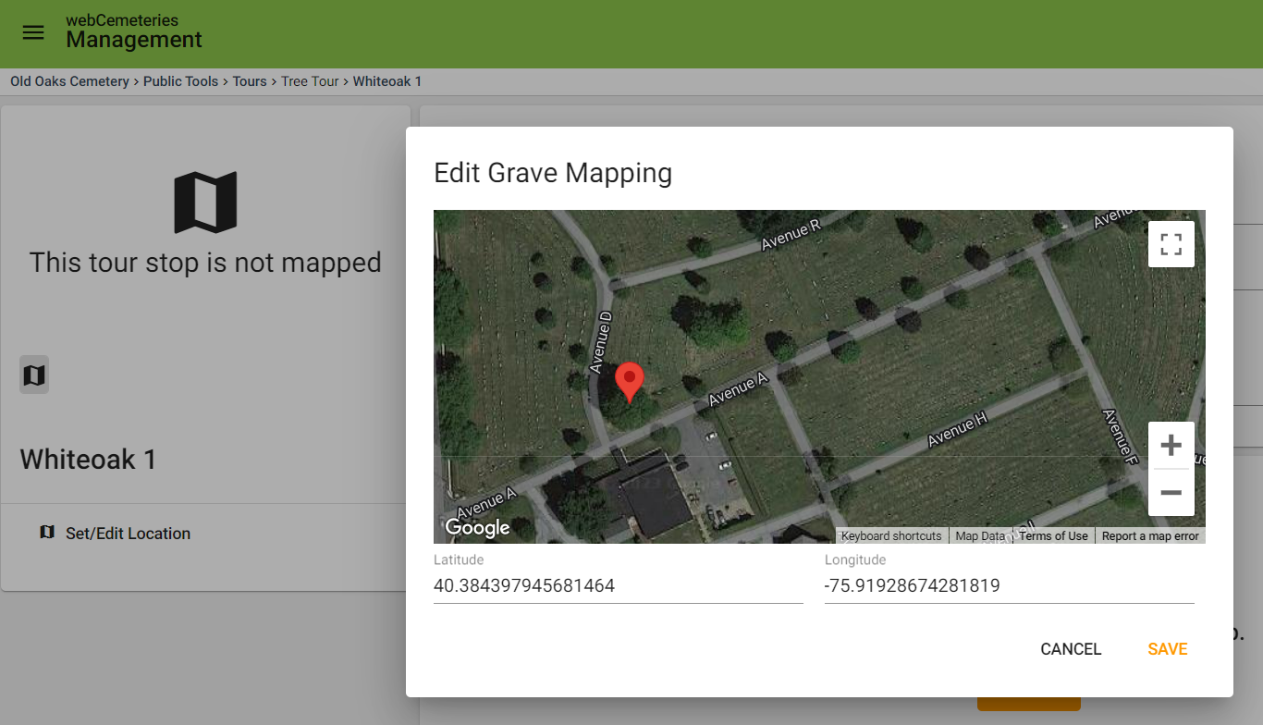
Task: Zoom in on the map
Action: [x=1171, y=445]
